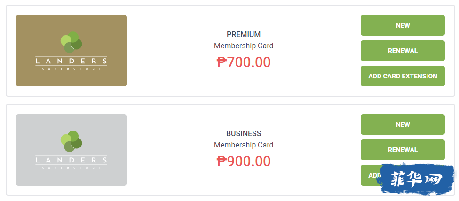Image resolution: width=459 pixels, height=201 pixels.
Task: Open the gray Business card image
Action: coord(71,150)
